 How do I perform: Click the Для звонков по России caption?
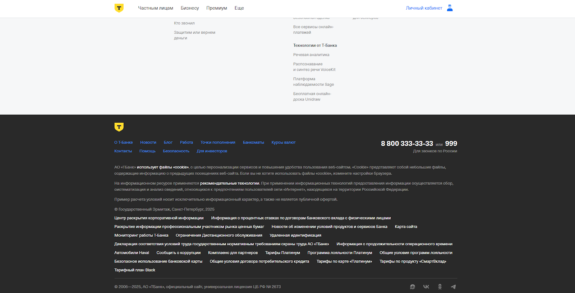(x=435, y=151)
